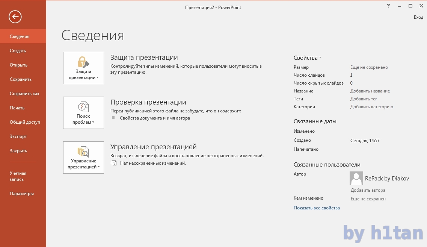
Task: Close the PowerPoint window
Action: click(421, 6)
